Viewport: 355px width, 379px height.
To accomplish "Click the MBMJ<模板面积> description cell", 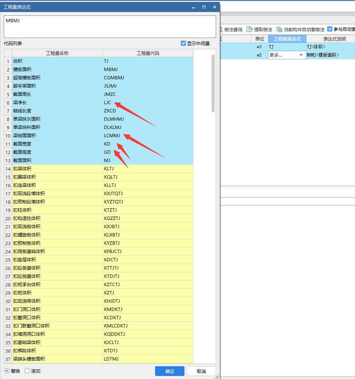I will click(331, 55).
